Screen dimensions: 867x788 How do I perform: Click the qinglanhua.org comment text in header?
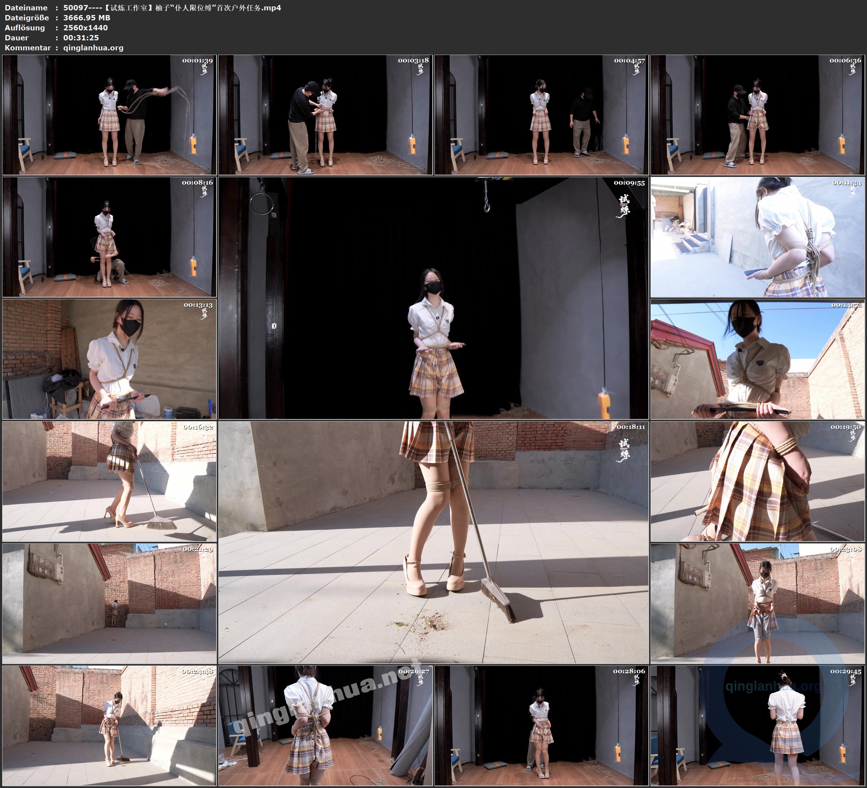pyautogui.click(x=93, y=48)
